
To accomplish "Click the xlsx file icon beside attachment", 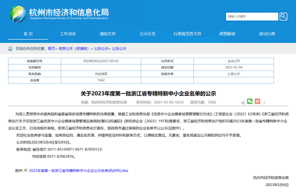I will [26, 170].
